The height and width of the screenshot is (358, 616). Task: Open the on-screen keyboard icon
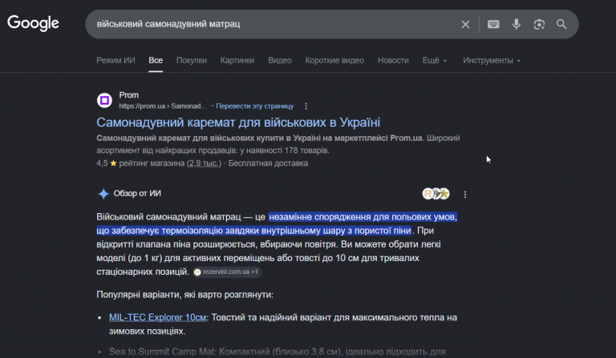click(493, 24)
